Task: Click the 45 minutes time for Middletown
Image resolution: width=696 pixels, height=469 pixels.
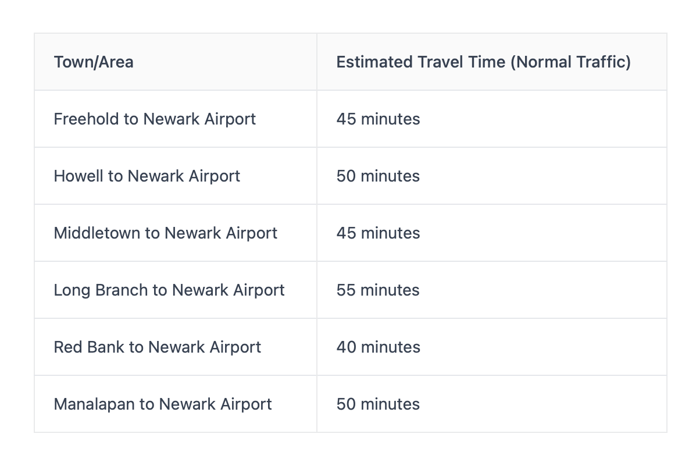Action: point(378,233)
